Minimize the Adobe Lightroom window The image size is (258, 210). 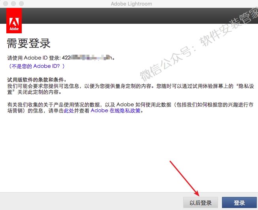[x=13, y=4]
